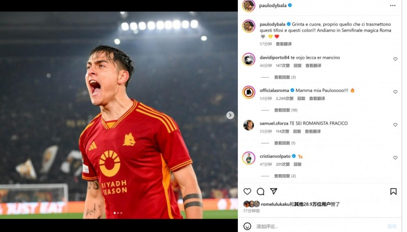View translation of the post caption
Screen dimensions: 407x232
tap(284, 44)
